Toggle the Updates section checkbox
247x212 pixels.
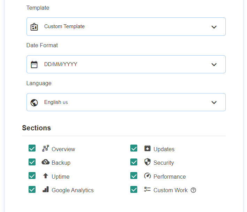[x=134, y=149]
